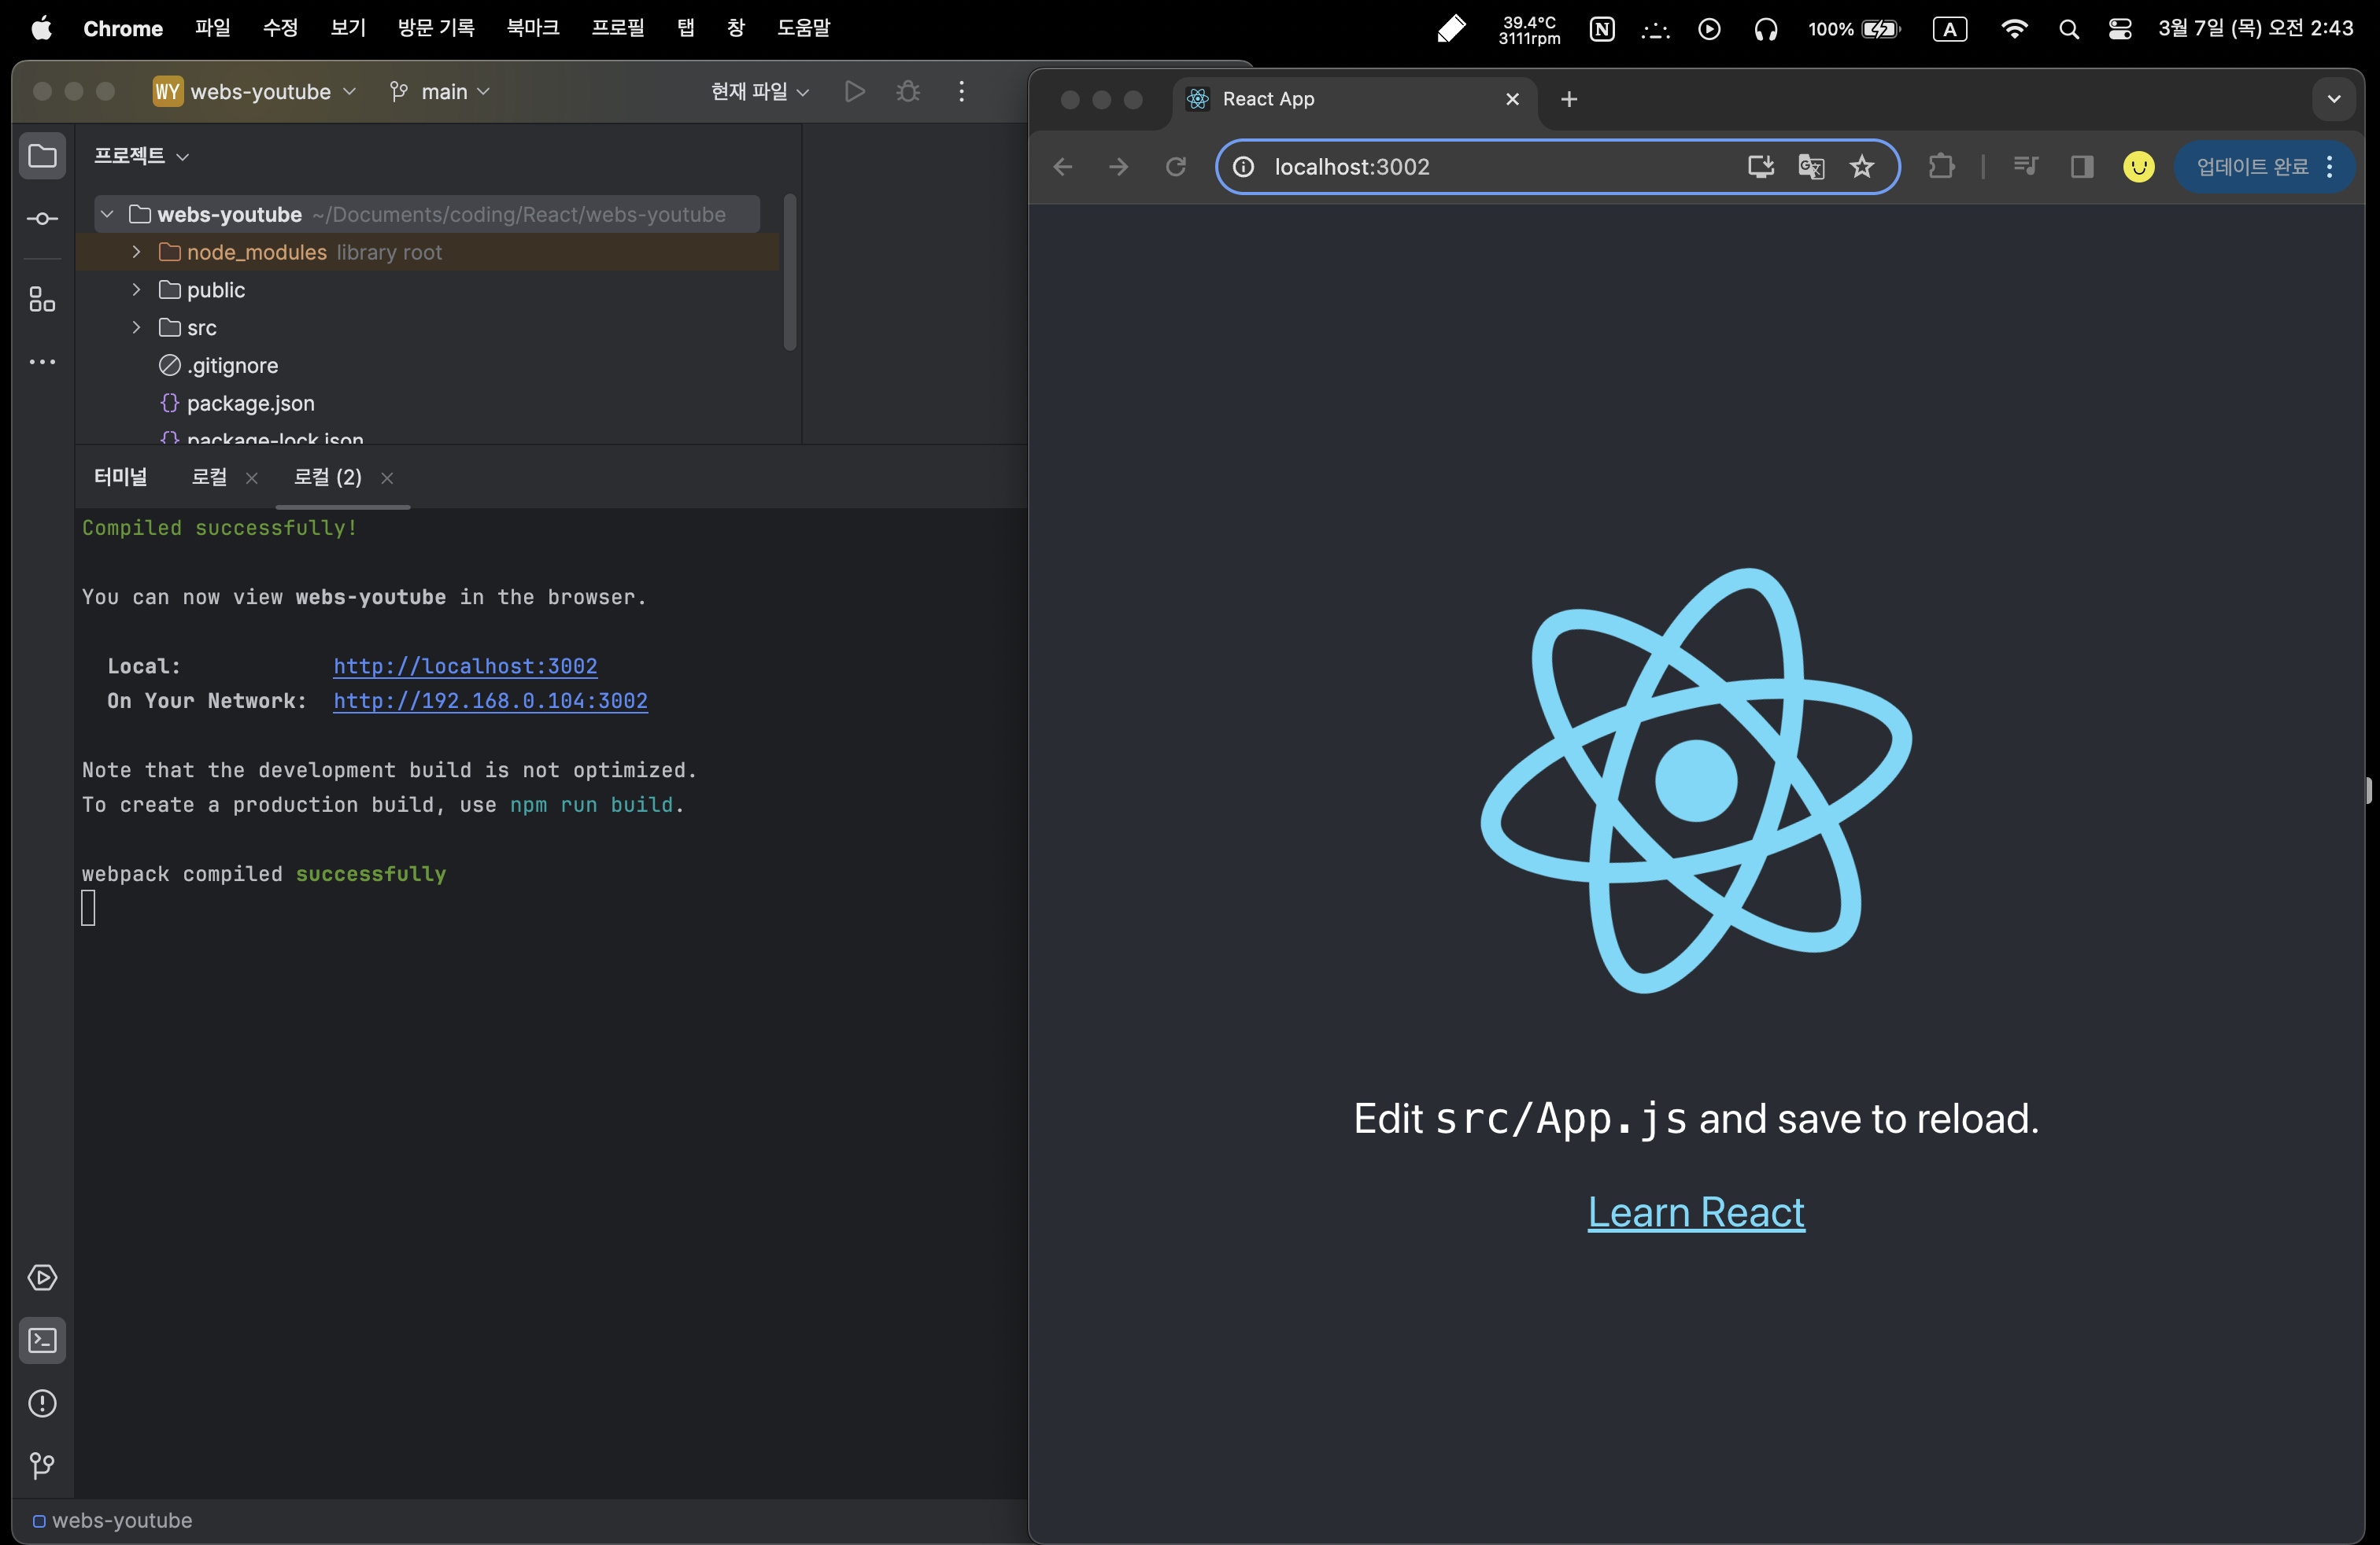Toggle Chrome side panel

pos(2082,167)
